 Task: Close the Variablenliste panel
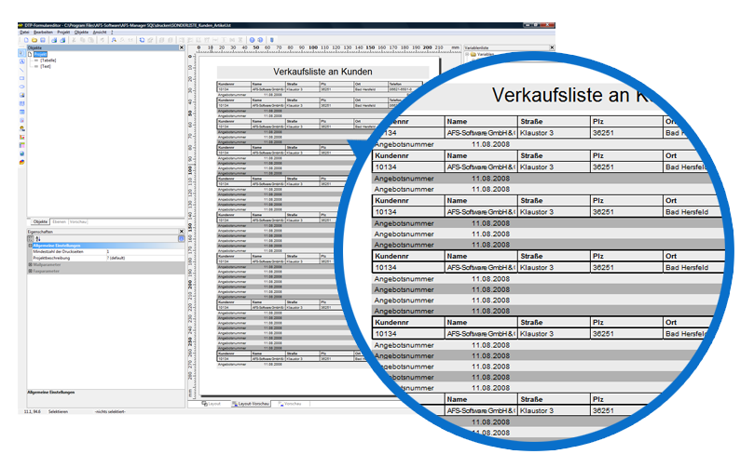point(552,47)
